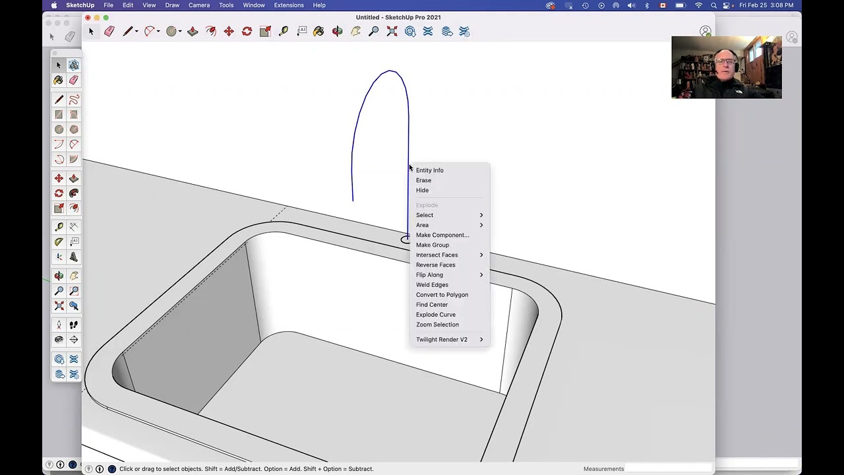The height and width of the screenshot is (475, 844).
Task: Open the date and time in the menu bar
Action: (x=766, y=5)
